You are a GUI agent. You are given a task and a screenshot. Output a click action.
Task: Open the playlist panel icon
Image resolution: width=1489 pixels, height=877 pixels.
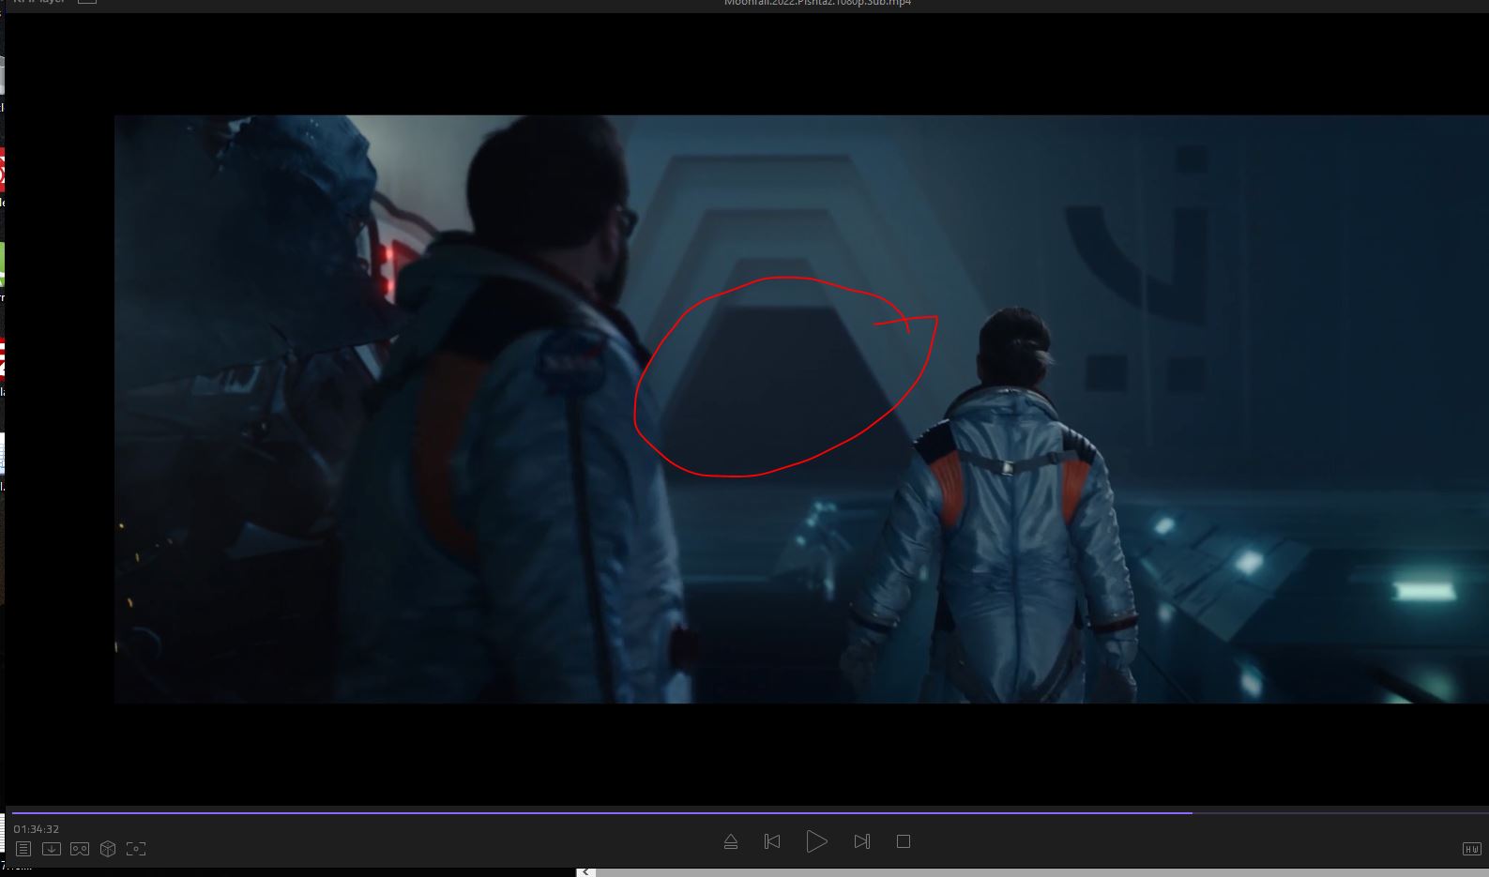point(23,849)
